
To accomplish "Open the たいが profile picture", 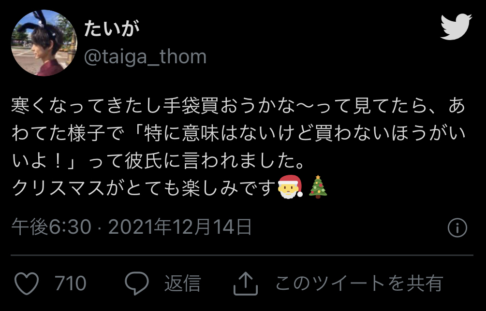I will click(x=44, y=43).
